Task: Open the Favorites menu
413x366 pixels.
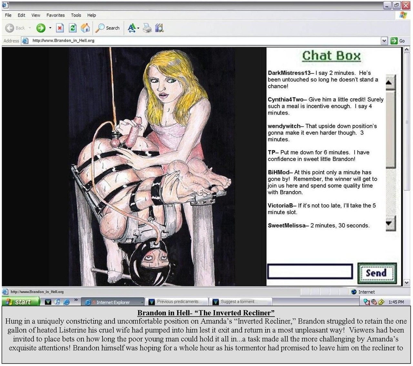Action: [x=55, y=15]
